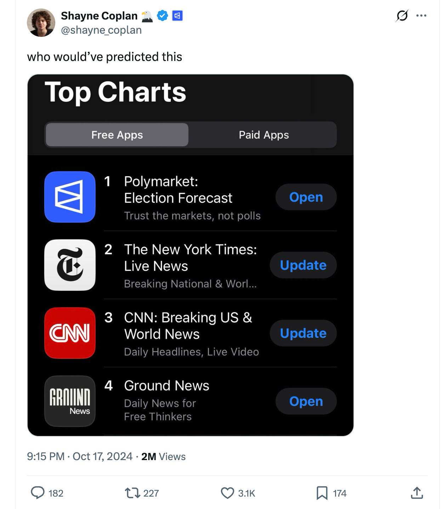Click the Polymarket affiliation badge by name

(177, 16)
